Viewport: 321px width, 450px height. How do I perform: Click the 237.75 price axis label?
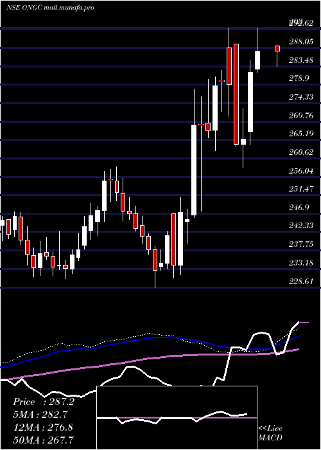pyautogui.click(x=301, y=244)
